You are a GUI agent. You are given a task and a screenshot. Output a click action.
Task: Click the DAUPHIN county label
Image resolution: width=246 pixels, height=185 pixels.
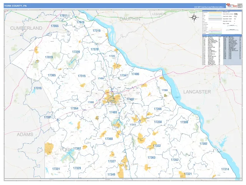tap(130, 19)
